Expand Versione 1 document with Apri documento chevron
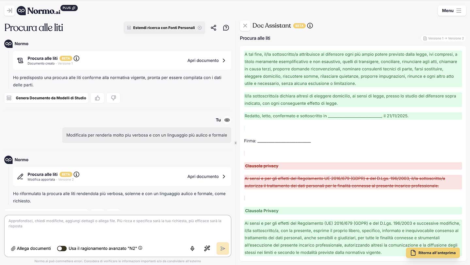 tap(224, 60)
